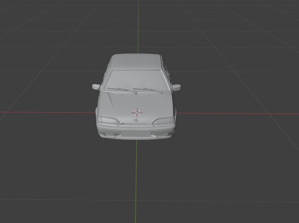This screenshot has height=223, width=299.
Task: Click the red X axis line right of car
Action: (235, 114)
